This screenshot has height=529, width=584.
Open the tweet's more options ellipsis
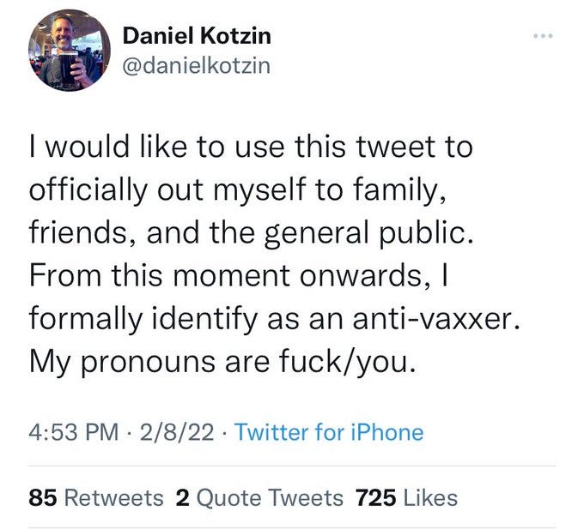tap(542, 38)
